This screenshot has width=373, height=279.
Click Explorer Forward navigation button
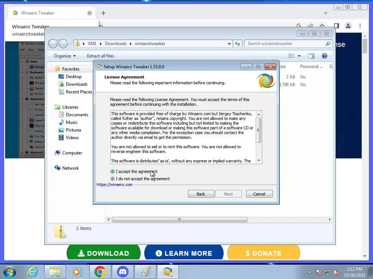point(63,44)
